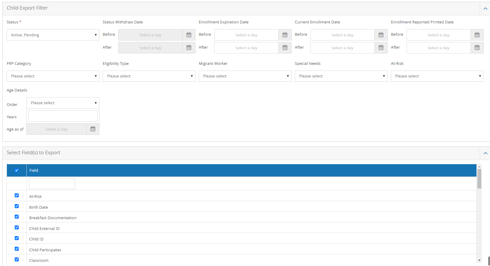Open calendar for Enrollment Reported Printed After

pos(477,48)
